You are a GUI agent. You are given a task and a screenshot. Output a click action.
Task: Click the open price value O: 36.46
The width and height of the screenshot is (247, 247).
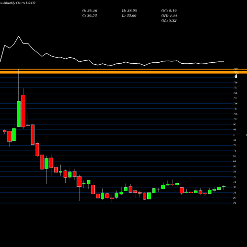coord(89,11)
